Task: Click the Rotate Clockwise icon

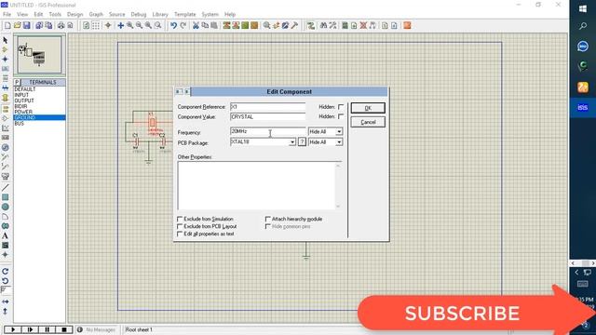Action: (5, 271)
